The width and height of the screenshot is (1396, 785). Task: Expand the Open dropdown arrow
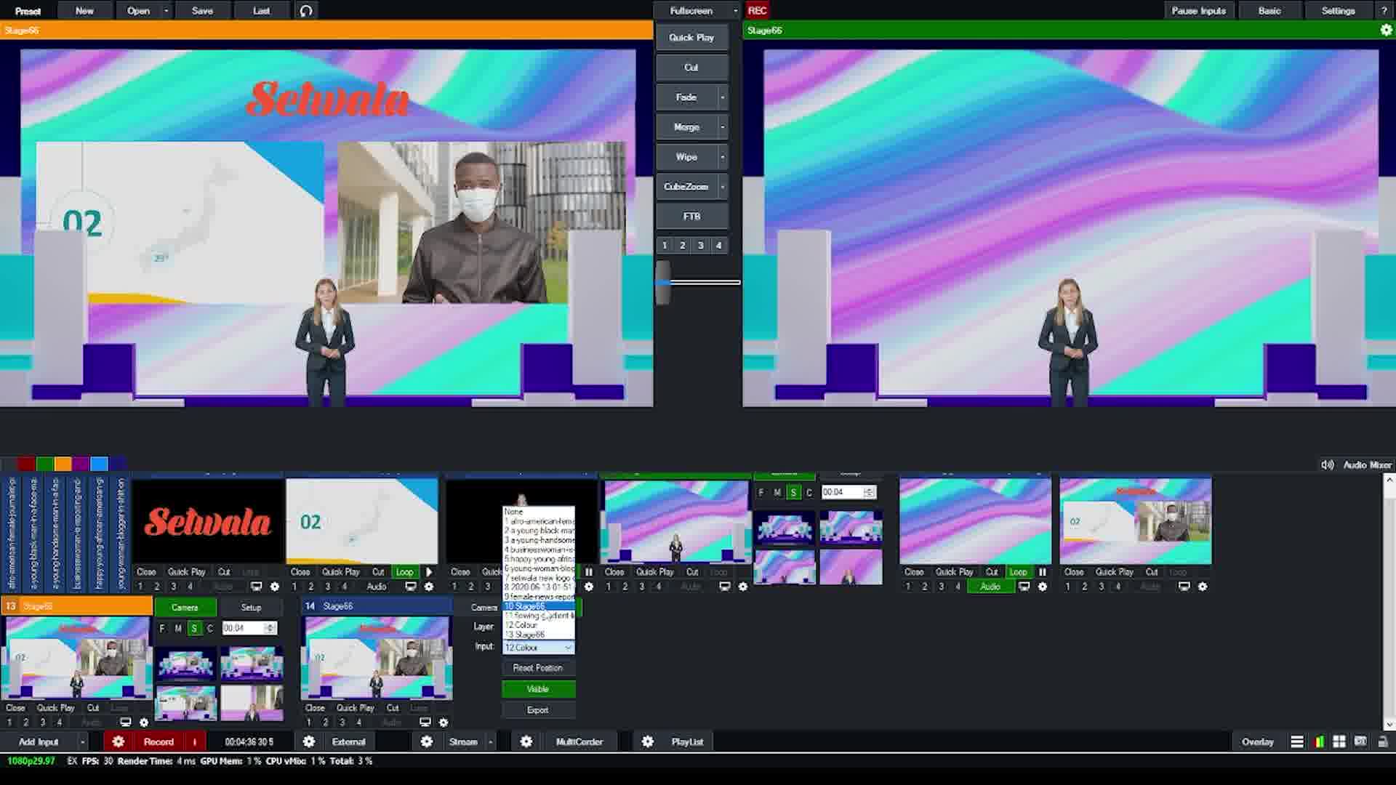[166, 11]
